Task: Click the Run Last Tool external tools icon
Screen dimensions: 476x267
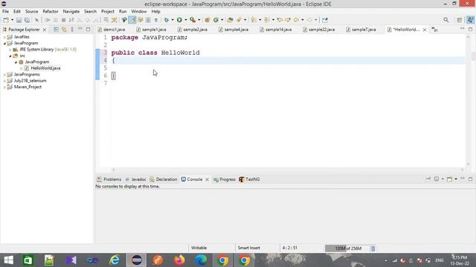Action: [x=193, y=20]
